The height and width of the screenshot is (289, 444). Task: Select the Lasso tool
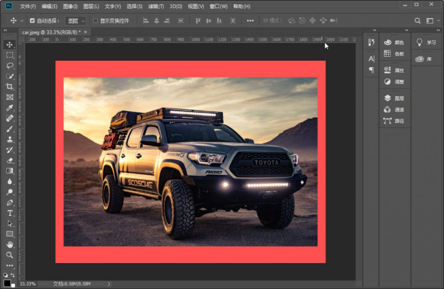tap(10, 65)
